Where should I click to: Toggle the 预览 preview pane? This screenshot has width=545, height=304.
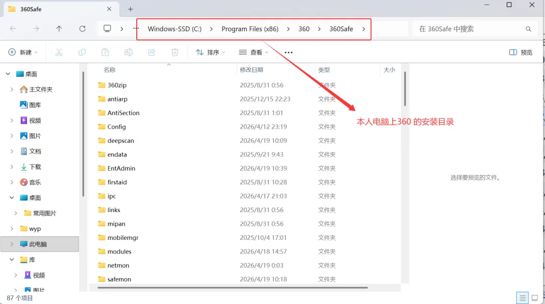521,53
